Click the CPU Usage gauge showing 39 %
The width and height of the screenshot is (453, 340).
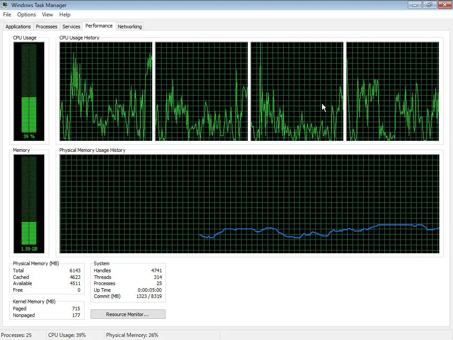pyautogui.click(x=29, y=91)
